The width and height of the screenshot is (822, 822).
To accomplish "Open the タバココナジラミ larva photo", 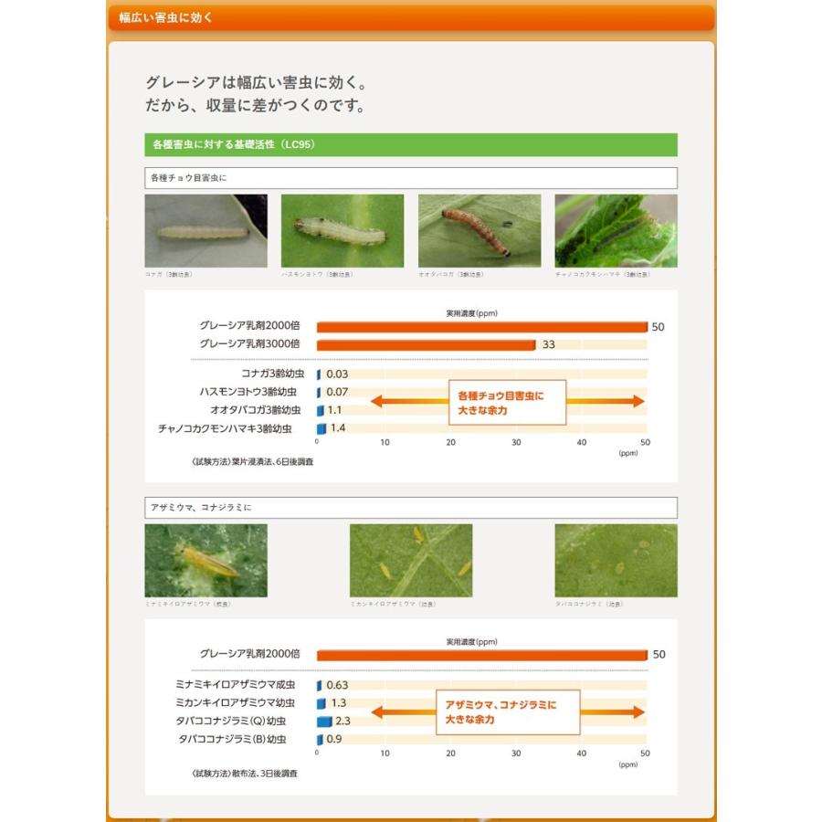I will [616, 560].
